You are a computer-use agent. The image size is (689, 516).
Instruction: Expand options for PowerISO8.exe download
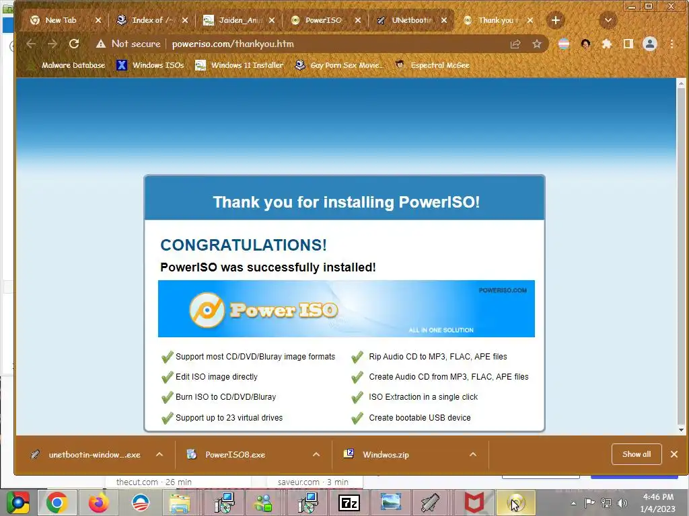click(x=316, y=455)
